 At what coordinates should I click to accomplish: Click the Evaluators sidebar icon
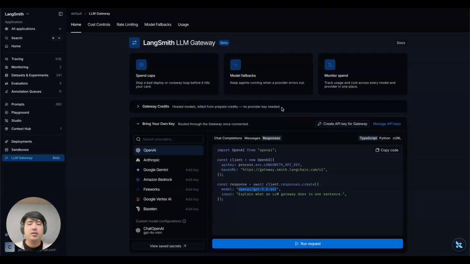(x=7, y=83)
